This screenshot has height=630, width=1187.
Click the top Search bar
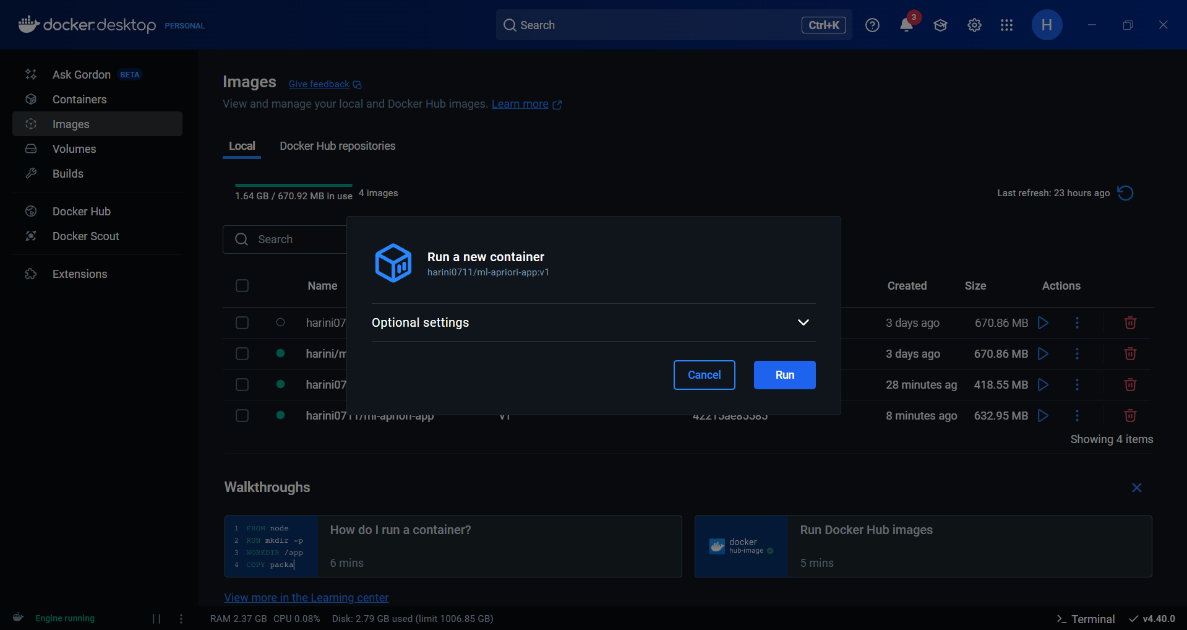674,25
